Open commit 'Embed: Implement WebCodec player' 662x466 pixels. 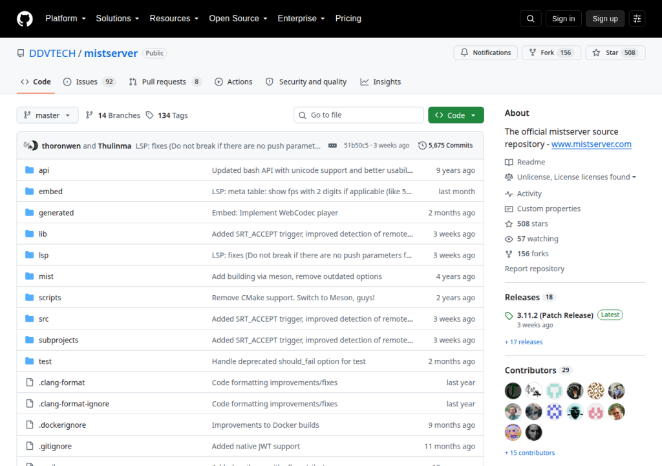point(275,213)
